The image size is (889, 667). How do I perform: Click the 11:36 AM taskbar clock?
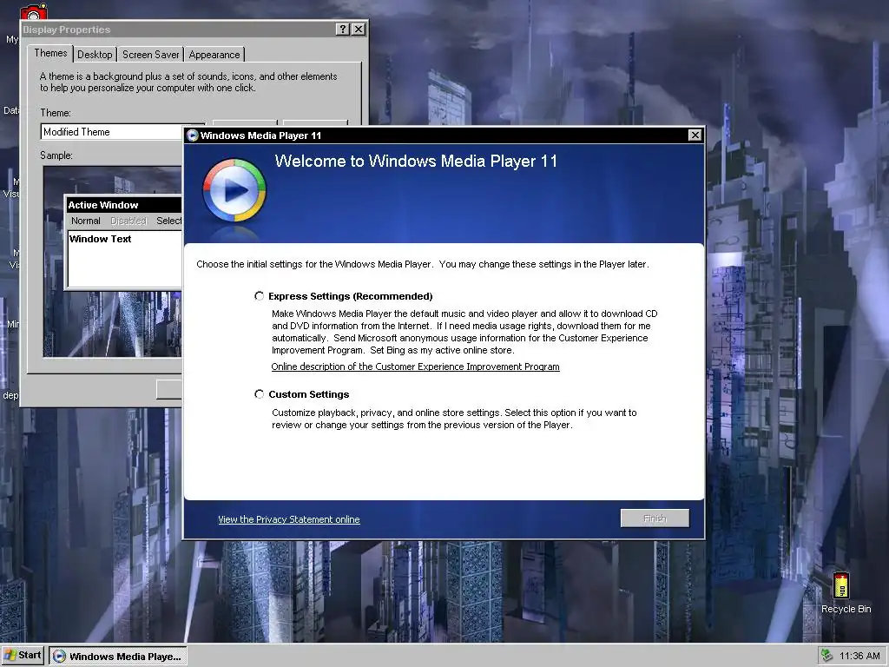[x=859, y=656]
